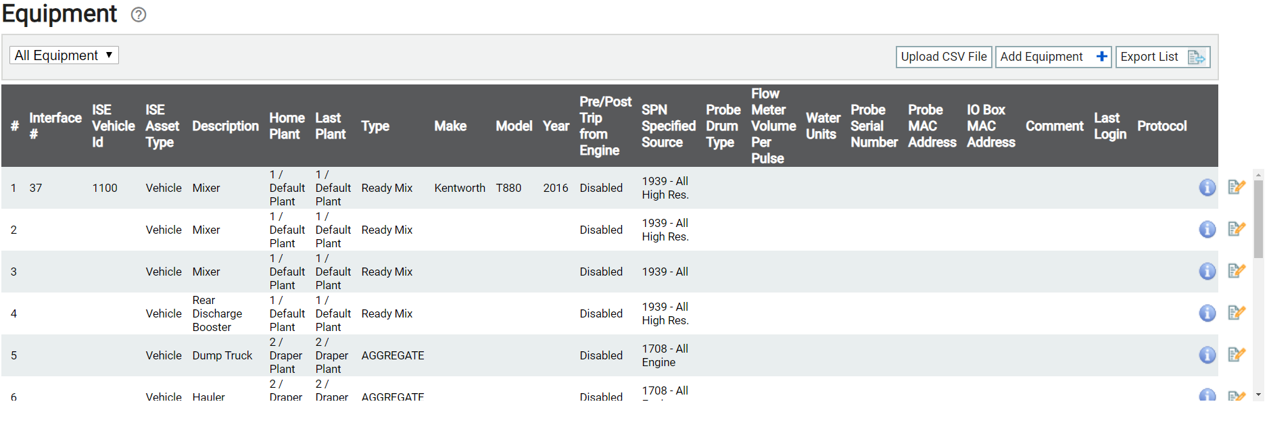Select 1708 - All Engine in row 5
The image size is (1269, 431).
pos(665,355)
